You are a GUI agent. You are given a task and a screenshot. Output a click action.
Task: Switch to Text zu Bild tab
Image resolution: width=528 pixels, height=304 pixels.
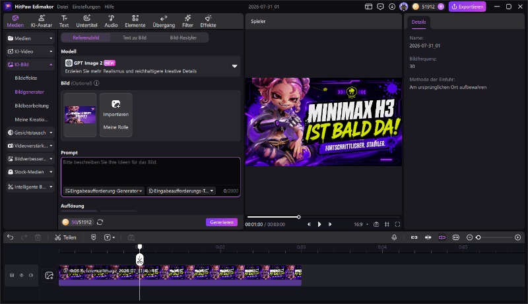pos(135,38)
